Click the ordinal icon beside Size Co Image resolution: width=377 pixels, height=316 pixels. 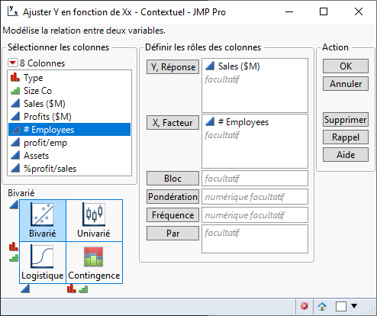pos(15,91)
